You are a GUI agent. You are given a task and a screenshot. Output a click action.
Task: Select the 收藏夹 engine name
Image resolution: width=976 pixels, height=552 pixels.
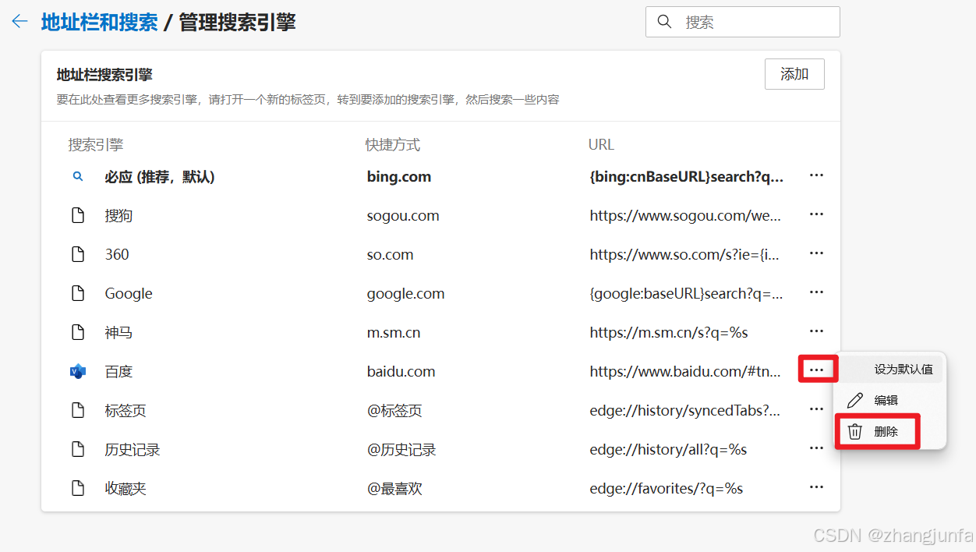(x=126, y=489)
